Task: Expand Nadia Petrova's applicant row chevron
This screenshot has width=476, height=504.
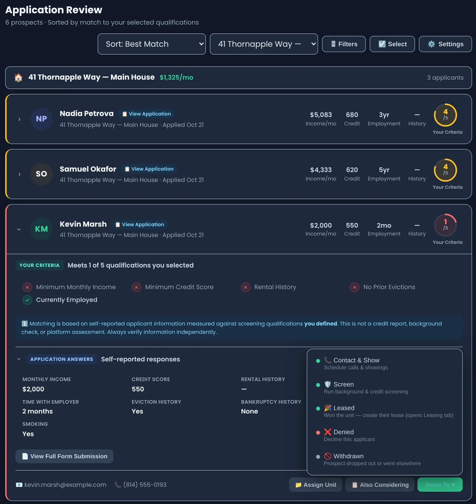Action: pos(19,119)
